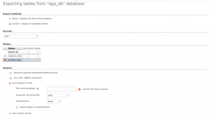Enable Export tables as separate files
The image size is (213, 119).
pyautogui.click(x=17, y=107)
